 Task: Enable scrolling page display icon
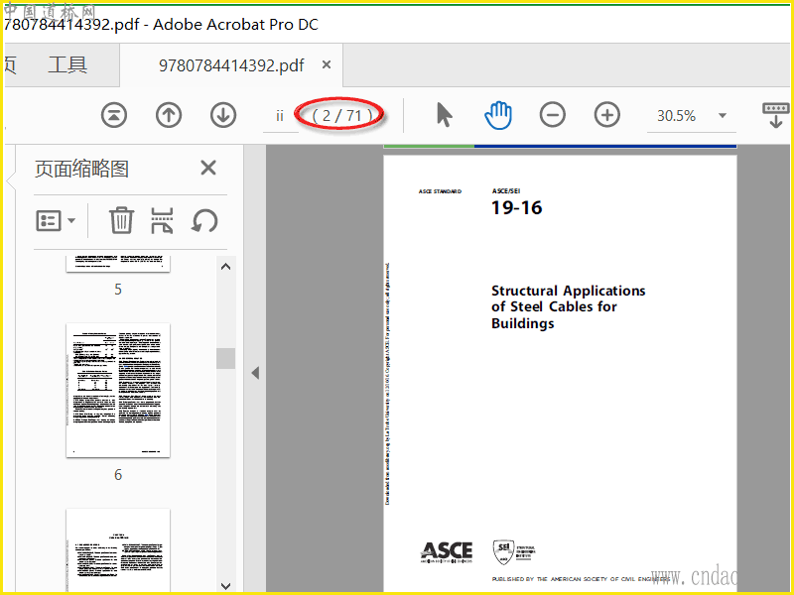pyautogui.click(x=775, y=115)
